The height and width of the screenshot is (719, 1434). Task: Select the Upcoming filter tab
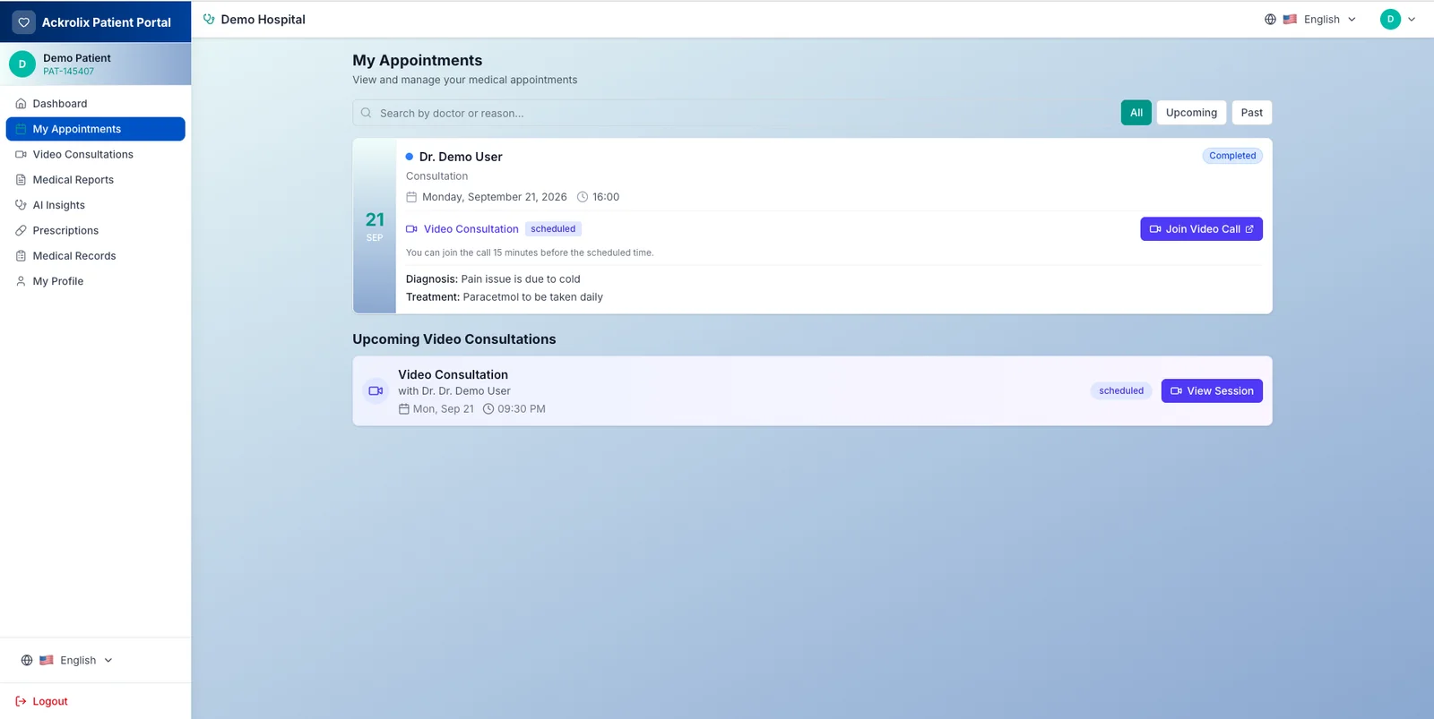pyautogui.click(x=1191, y=113)
